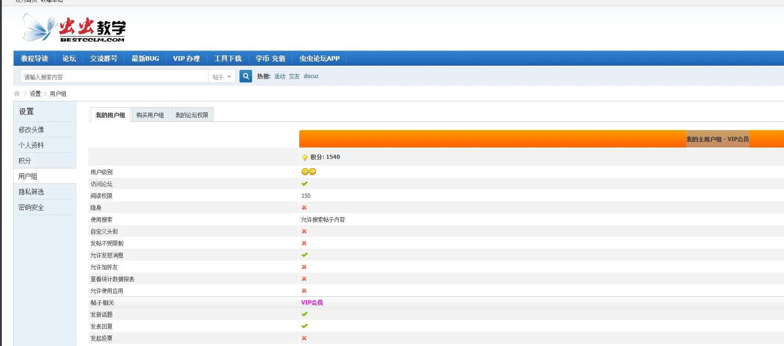
Task: Open 隐私筛选 in settings sidebar
Action: [31, 192]
